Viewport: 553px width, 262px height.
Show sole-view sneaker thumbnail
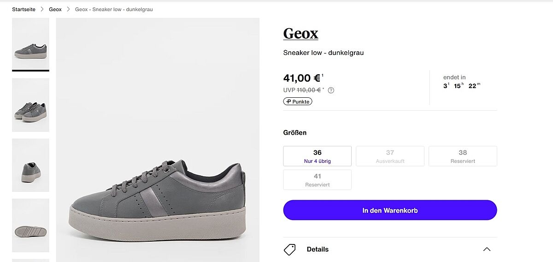tap(30, 226)
